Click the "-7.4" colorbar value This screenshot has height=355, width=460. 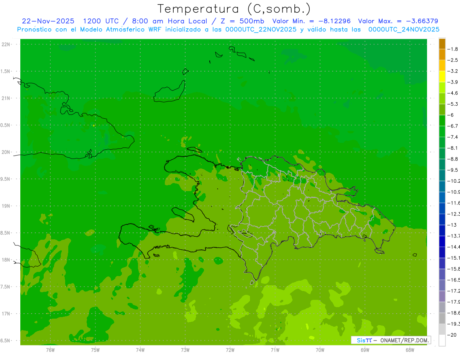click(x=453, y=137)
